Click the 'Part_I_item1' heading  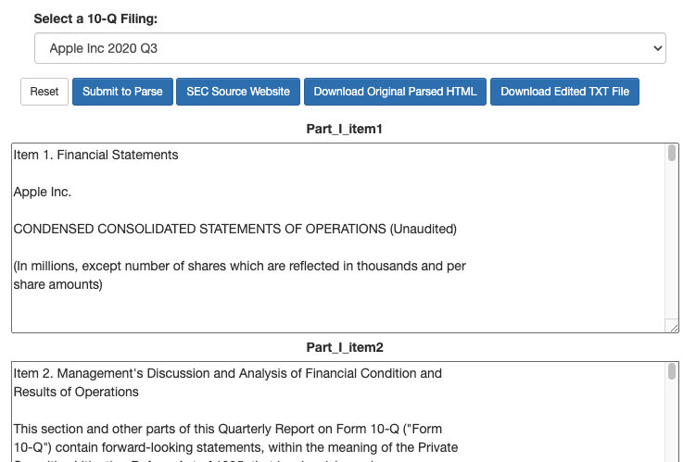pyautogui.click(x=345, y=129)
